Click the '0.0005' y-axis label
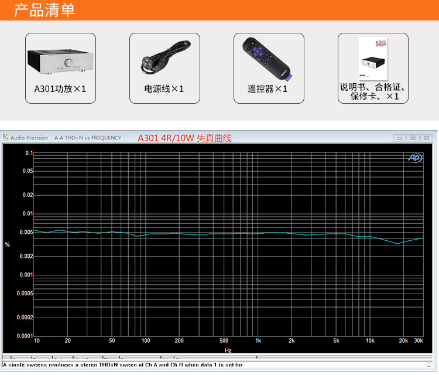439x375 pixels. (25, 294)
